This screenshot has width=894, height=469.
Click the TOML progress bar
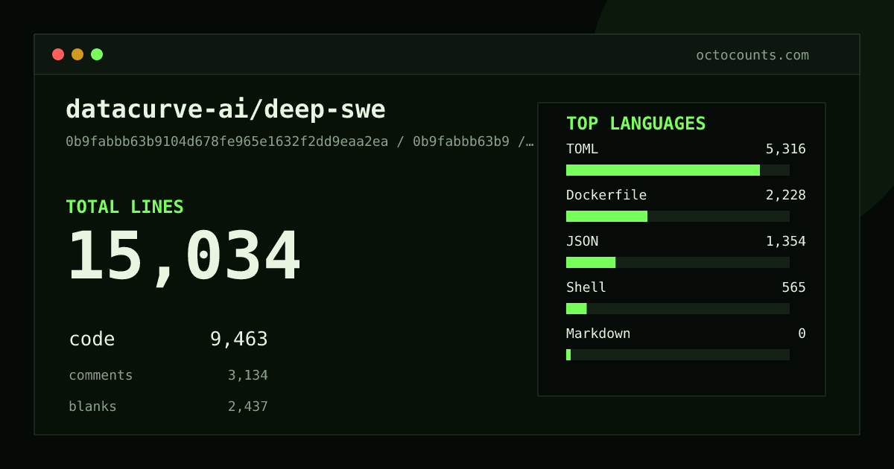point(678,170)
